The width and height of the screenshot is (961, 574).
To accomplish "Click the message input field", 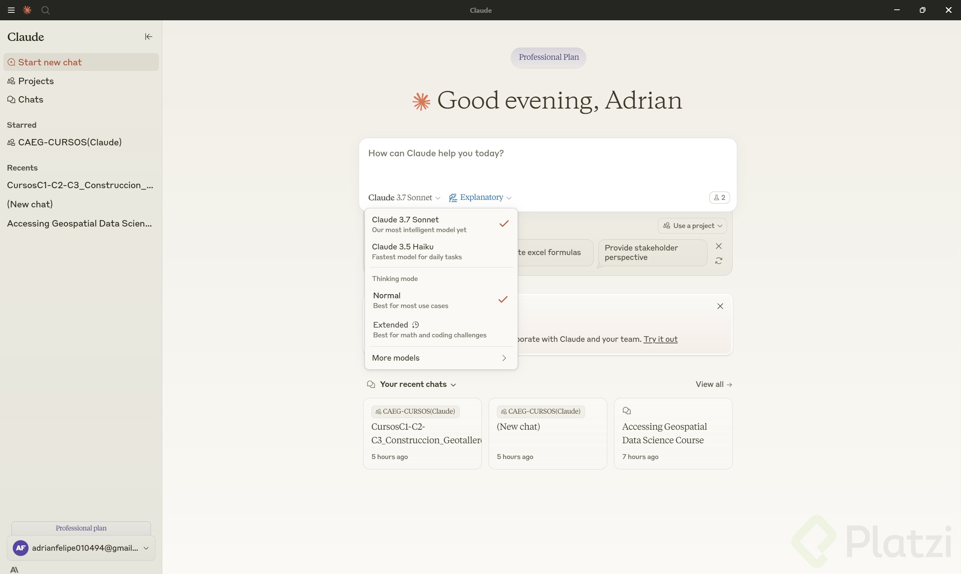I will pos(547,162).
